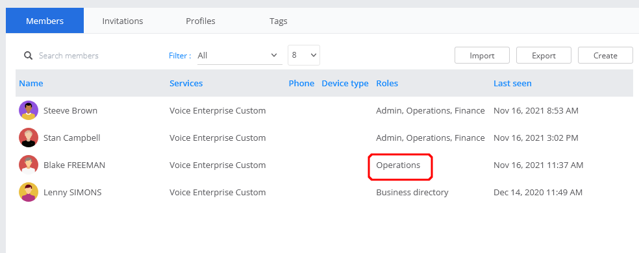
Task: Open the Filter All dropdown
Action: click(240, 55)
